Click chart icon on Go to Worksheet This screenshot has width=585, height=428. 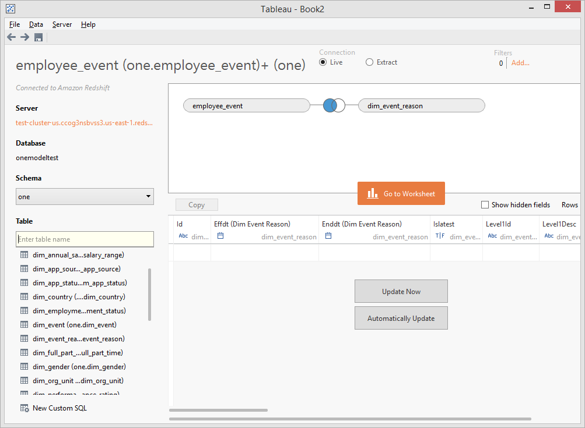click(372, 193)
